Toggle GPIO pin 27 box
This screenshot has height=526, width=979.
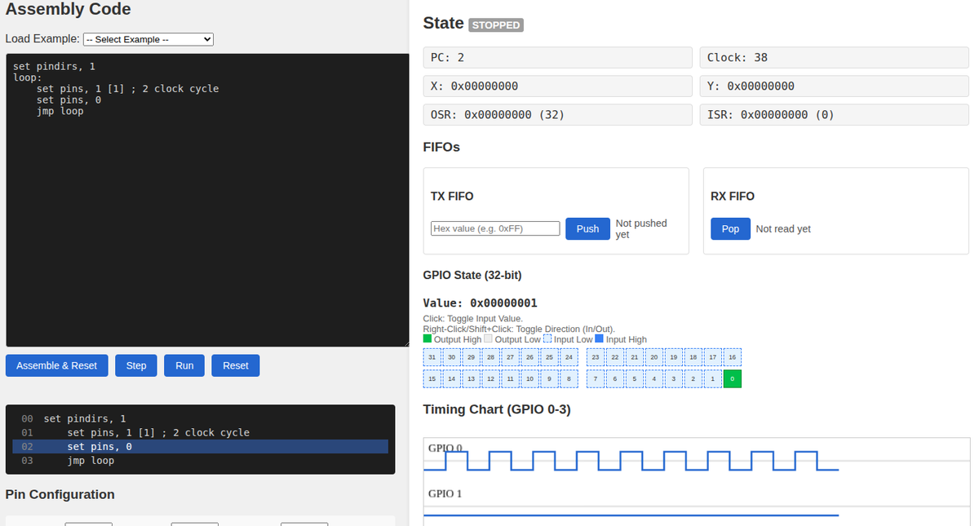[x=510, y=357]
